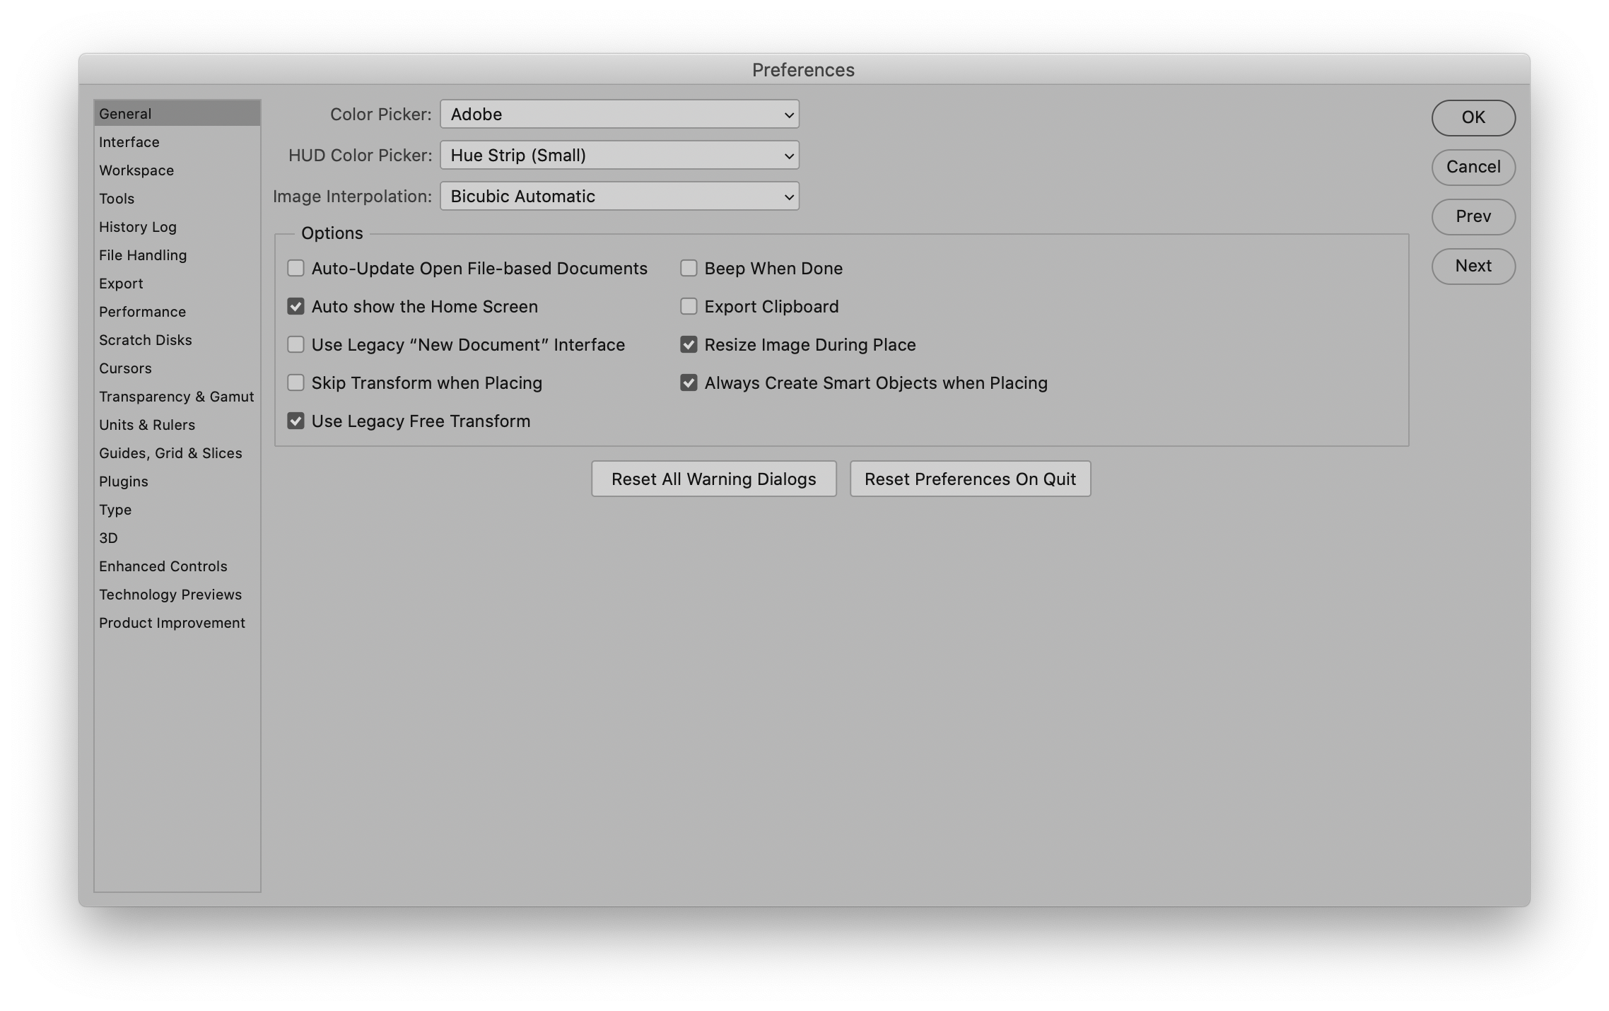
Task: Open the Scratch Disks preferences
Action: [x=146, y=340]
